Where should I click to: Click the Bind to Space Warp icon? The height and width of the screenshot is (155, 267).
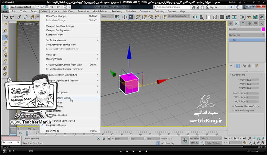(32, 17)
